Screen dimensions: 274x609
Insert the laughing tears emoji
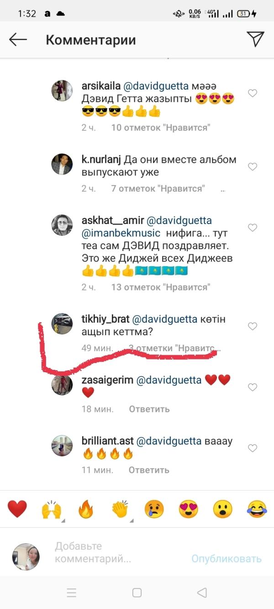pos(257,509)
